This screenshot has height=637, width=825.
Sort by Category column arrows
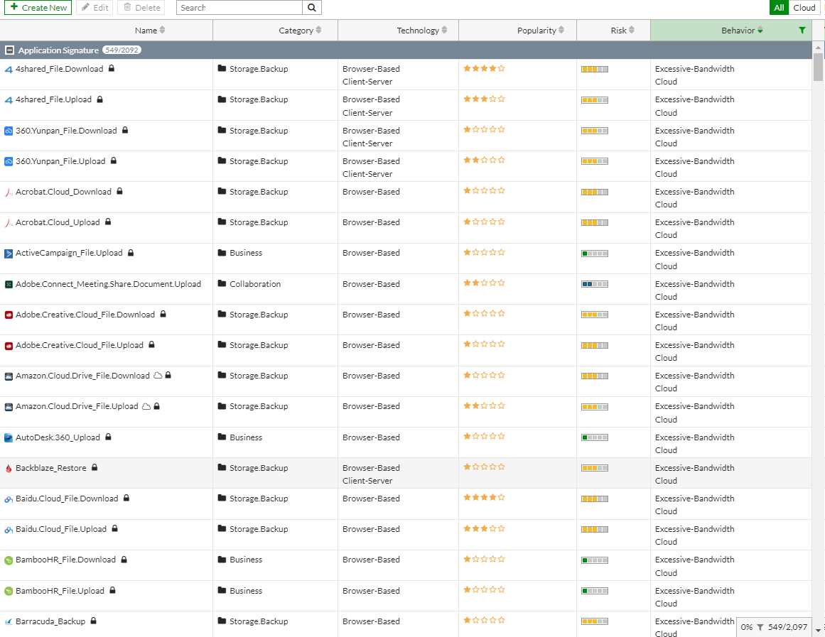coord(319,30)
